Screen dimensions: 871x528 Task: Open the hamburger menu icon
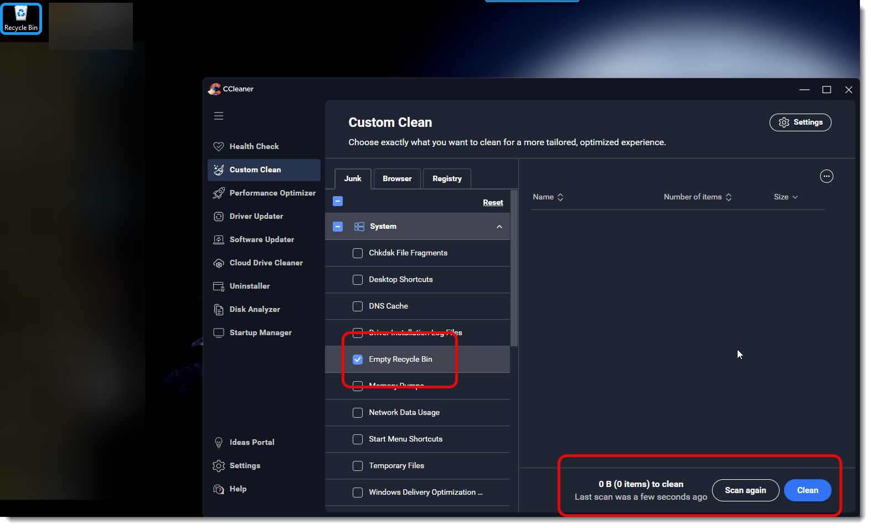(219, 116)
